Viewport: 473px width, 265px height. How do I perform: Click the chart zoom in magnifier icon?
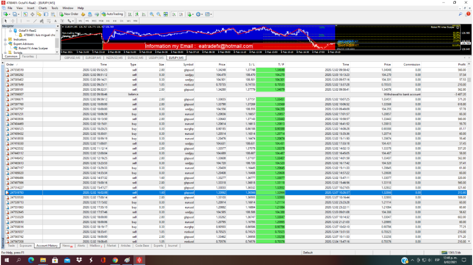152,14
